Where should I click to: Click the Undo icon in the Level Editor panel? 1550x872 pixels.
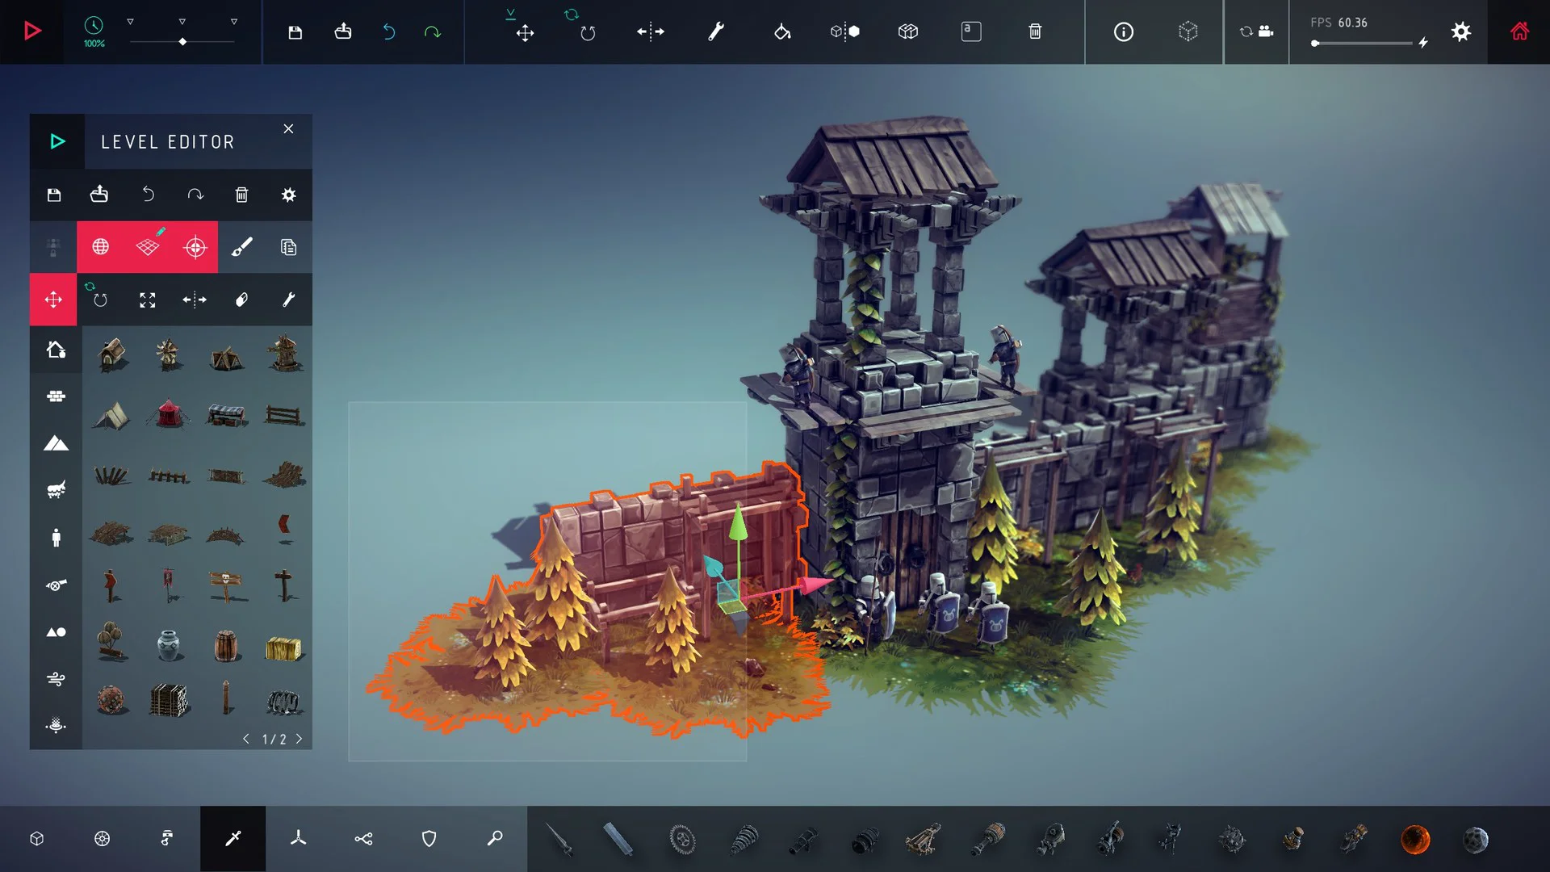click(148, 195)
